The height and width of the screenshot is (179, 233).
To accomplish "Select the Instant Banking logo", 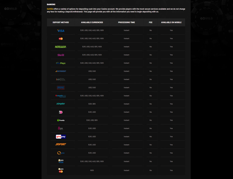I will pyautogui.click(x=61, y=88).
